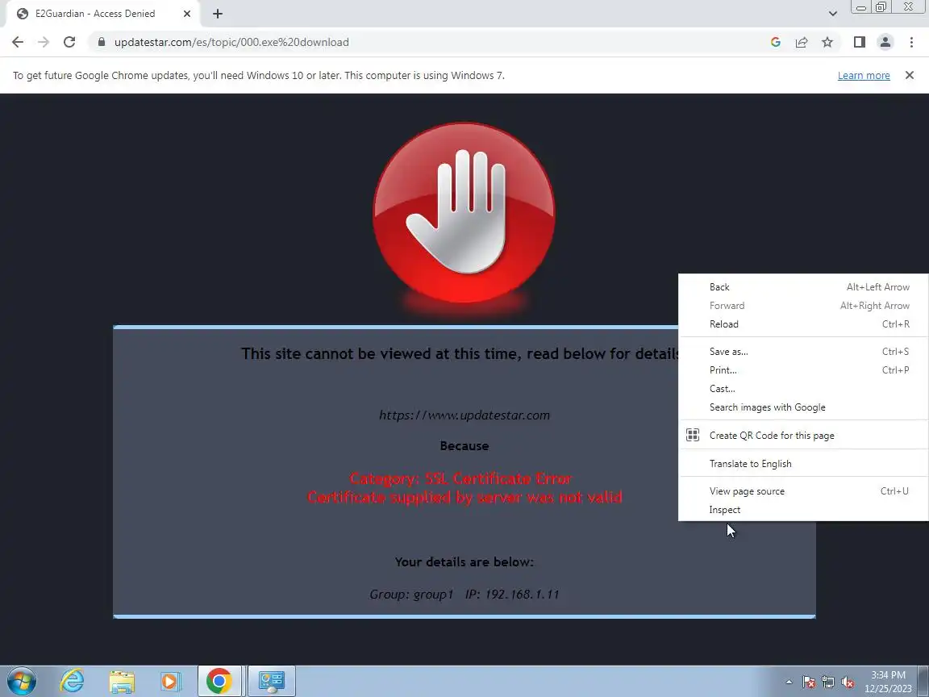
Task: Select Inspect in context menu
Action: (x=803, y=510)
